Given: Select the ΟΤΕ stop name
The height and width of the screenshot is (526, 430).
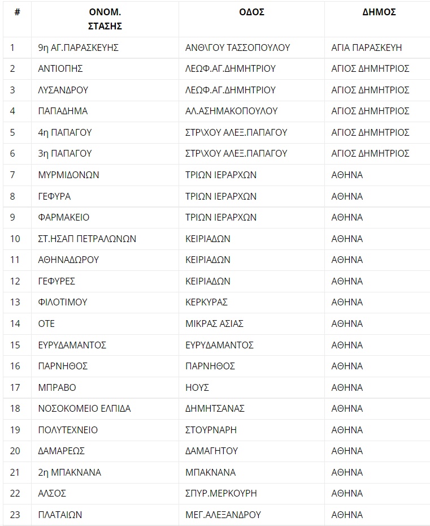Looking at the screenshot, I should (46, 324).
